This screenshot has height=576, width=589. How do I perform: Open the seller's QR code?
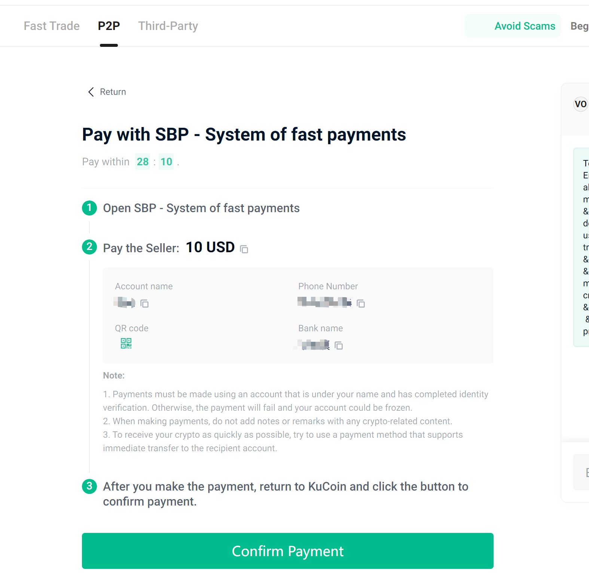[x=126, y=343]
